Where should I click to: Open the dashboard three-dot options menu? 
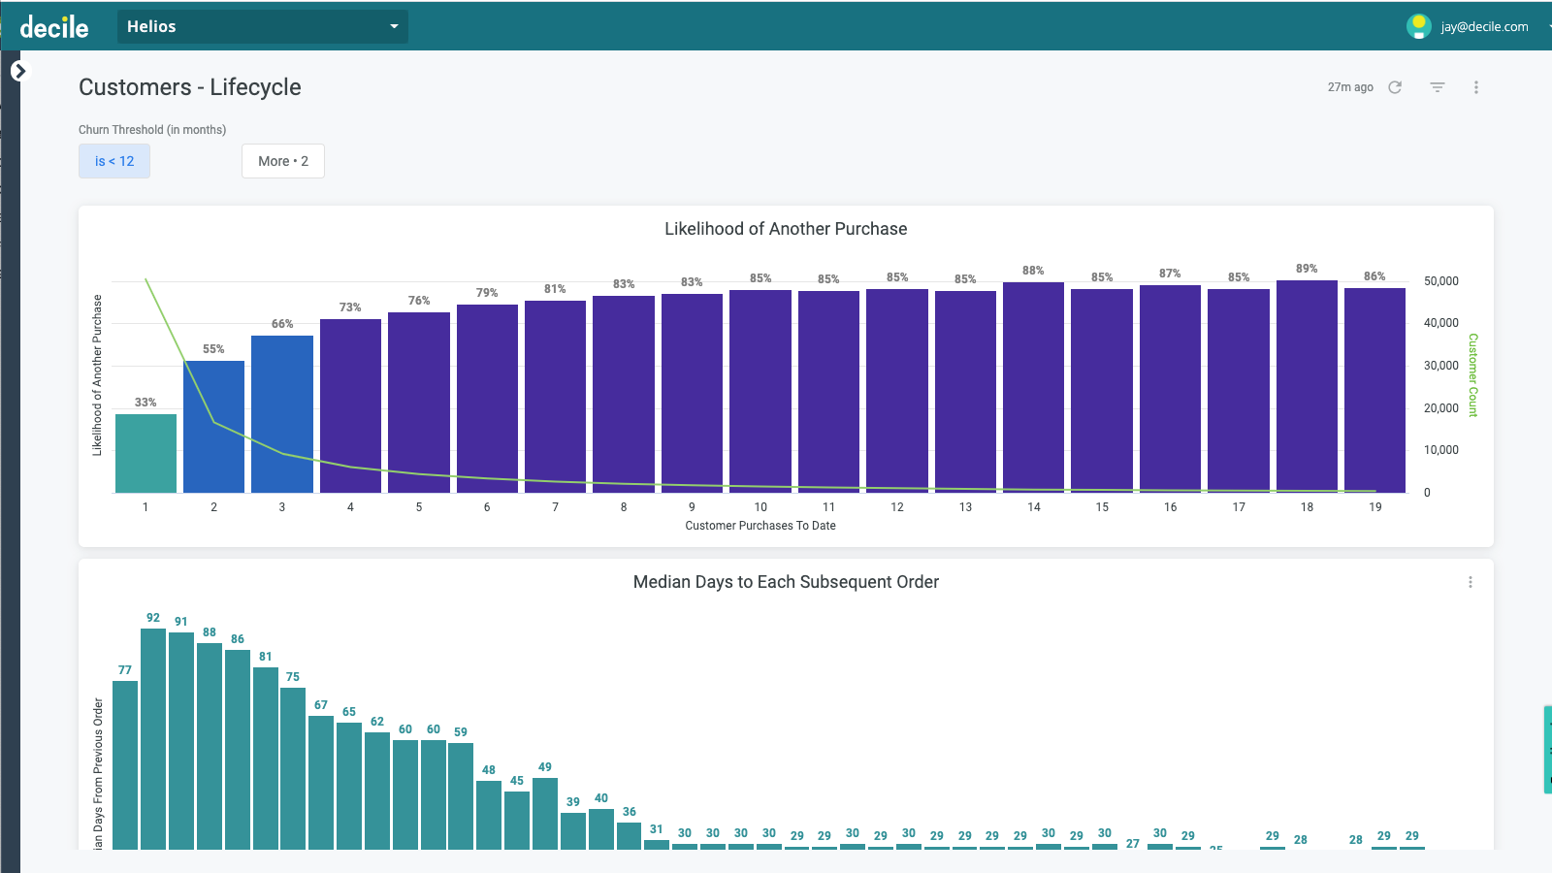(x=1475, y=86)
